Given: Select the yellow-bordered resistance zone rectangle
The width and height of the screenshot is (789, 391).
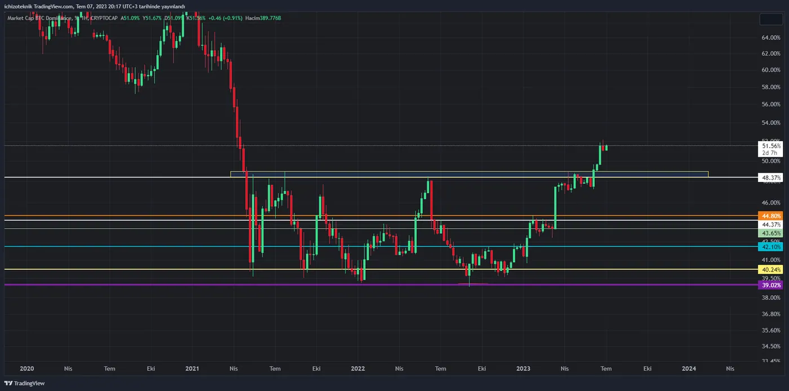Looking at the screenshot, I should tap(469, 174).
